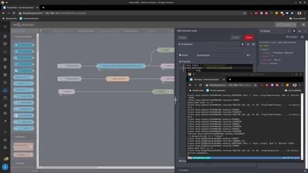
Task: Click the palette vertical scrollbar
Action: coord(38,101)
